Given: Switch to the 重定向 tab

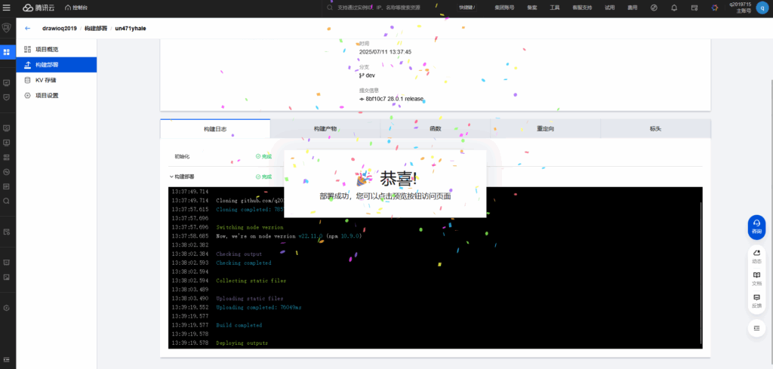Looking at the screenshot, I should pos(545,129).
